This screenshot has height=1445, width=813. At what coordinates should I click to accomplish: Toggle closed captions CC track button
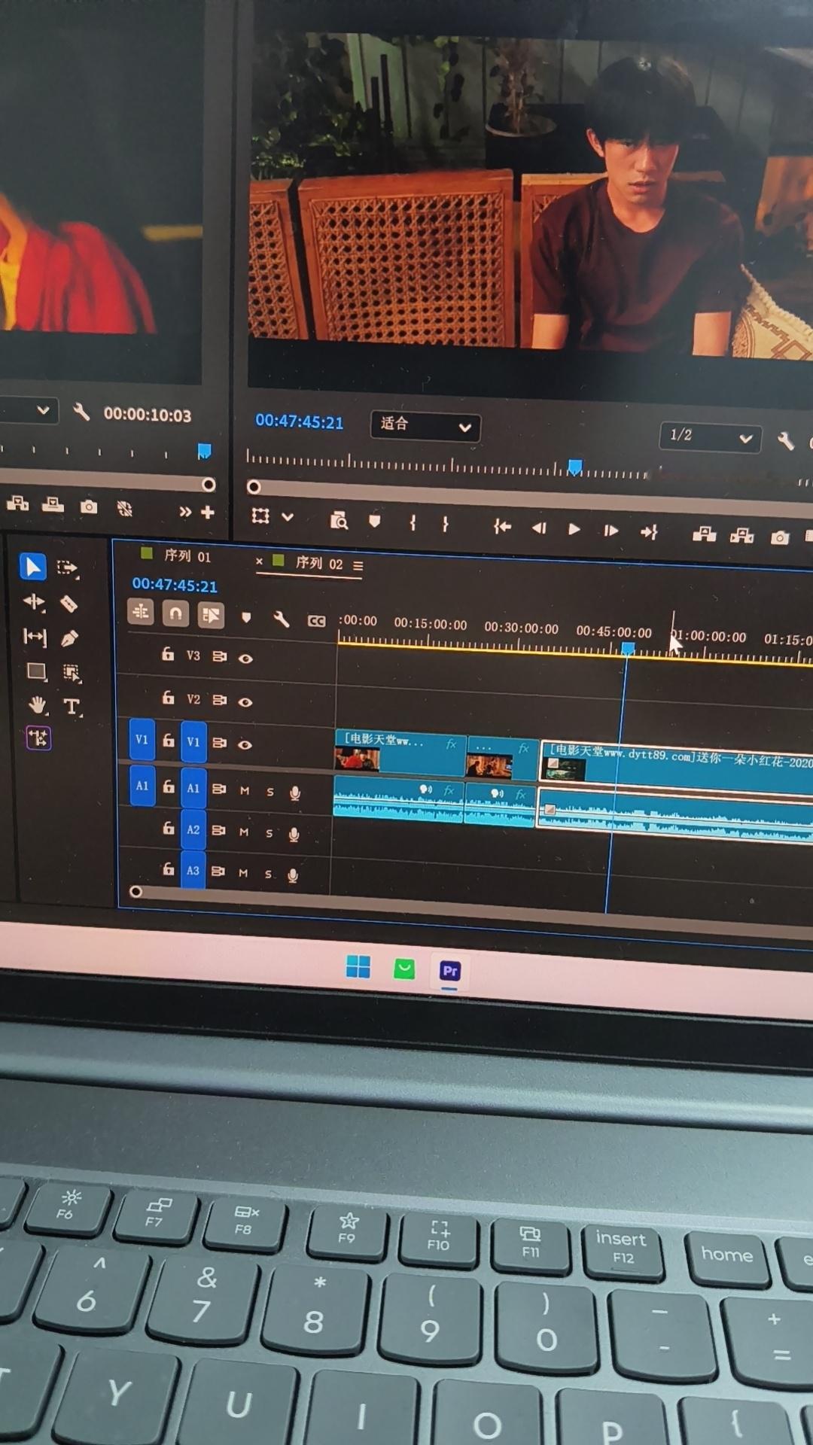[316, 621]
